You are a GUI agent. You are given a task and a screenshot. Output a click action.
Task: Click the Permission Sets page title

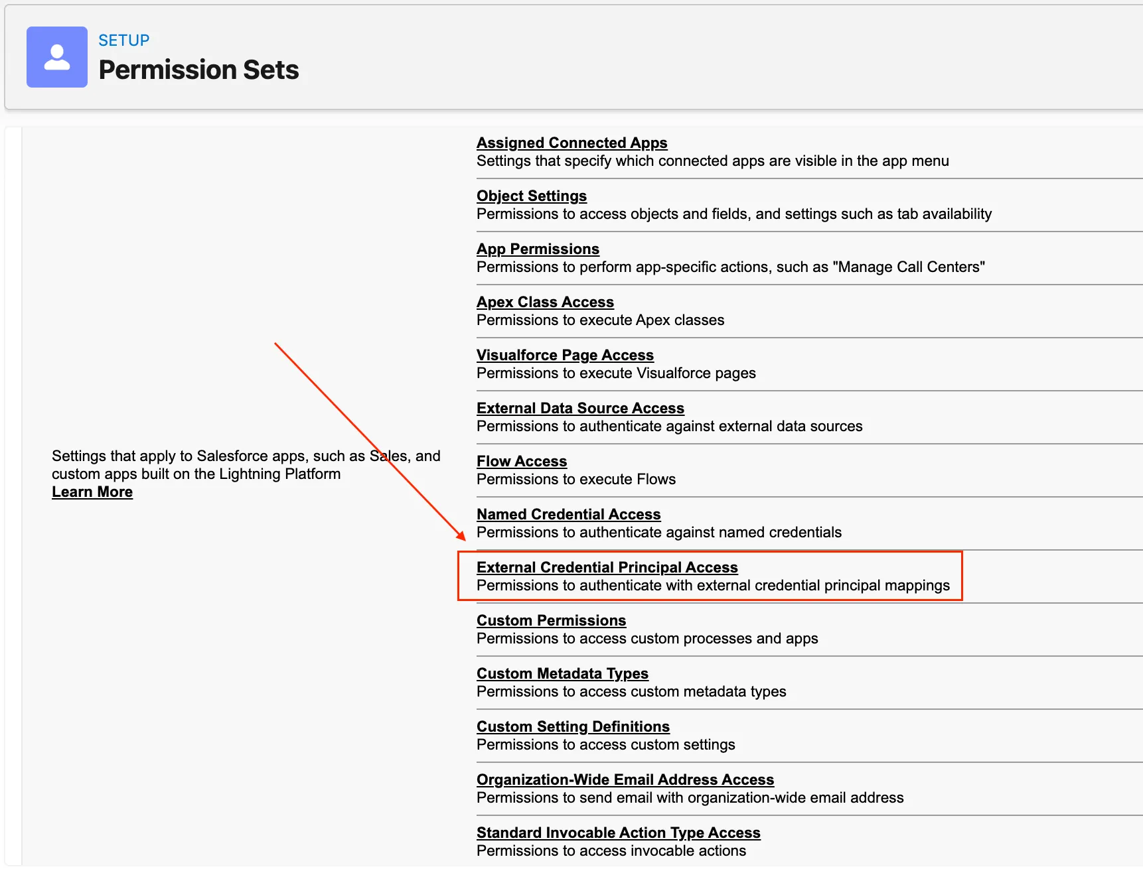pyautogui.click(x=198, y=70)
